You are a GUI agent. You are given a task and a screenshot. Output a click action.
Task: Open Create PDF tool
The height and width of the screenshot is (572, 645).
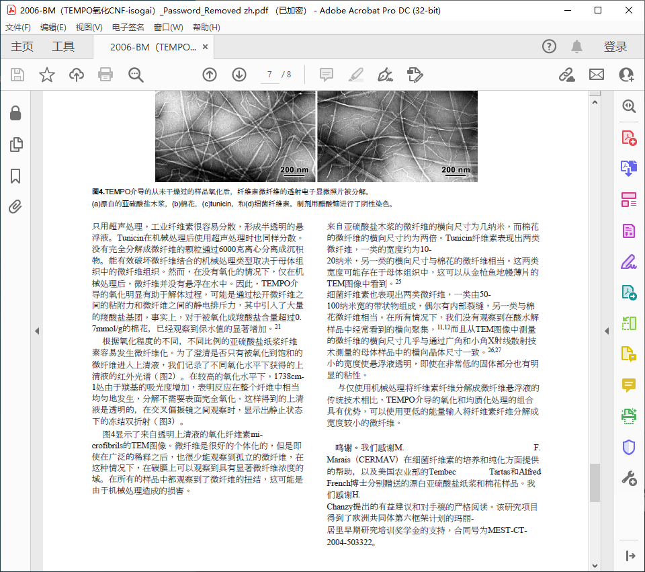(629, 137)
